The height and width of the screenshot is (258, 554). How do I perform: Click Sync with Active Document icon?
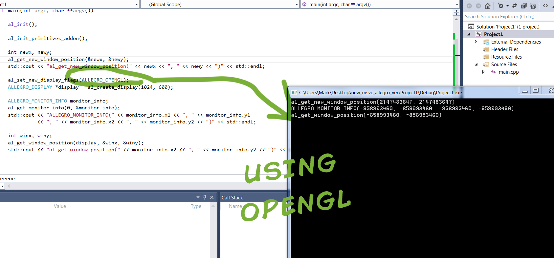515,6
